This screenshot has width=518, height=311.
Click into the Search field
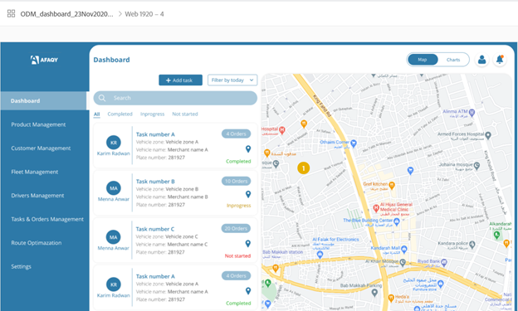point(175,98)
